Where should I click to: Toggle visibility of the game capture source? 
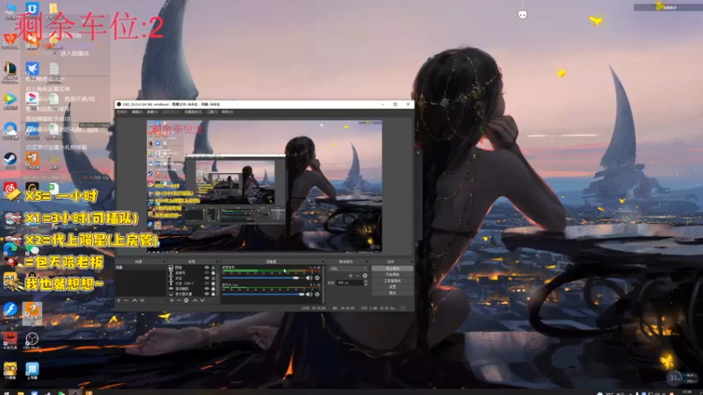[207, 289]
